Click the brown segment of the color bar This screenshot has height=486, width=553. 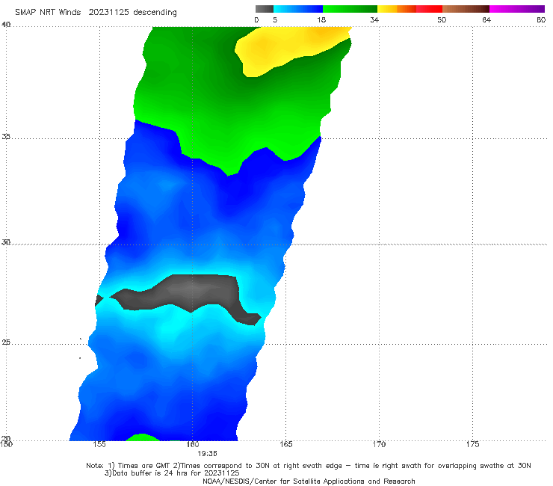point(466,9)
